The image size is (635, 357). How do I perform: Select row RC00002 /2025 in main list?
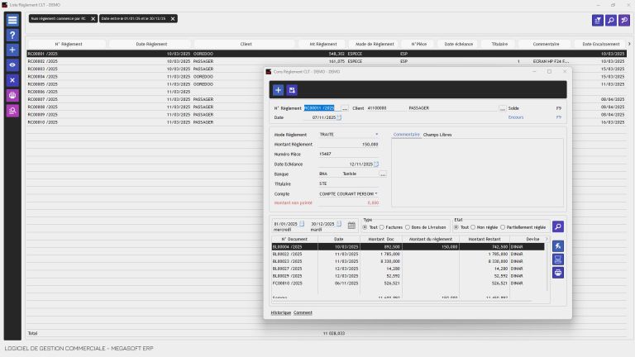pos(327,61)
